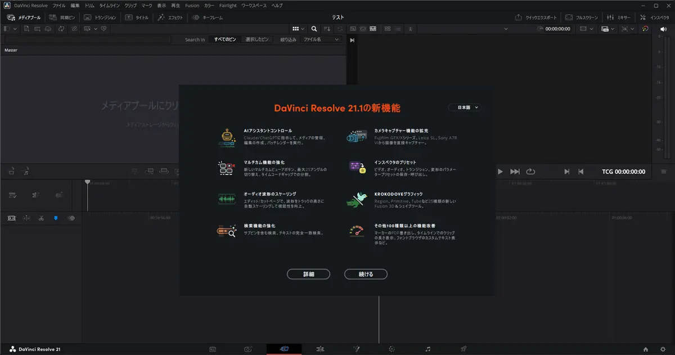This screenshot has width=675, height=355.
Task: Toggle the ミキサー panel
Action: pos(619,17)
